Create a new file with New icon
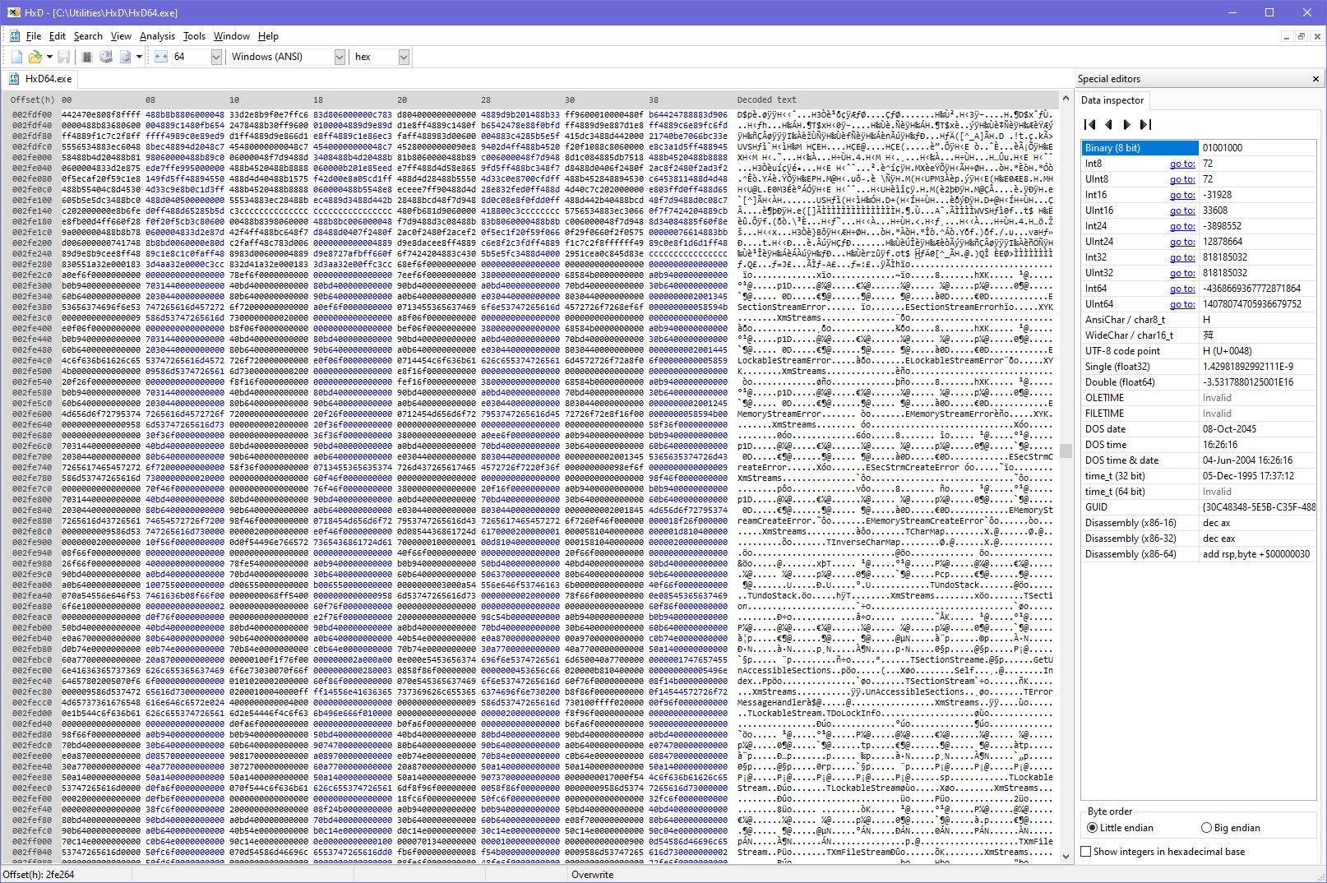The height and width of the screenshot is (883, 1327). click(x=16, y=57)
